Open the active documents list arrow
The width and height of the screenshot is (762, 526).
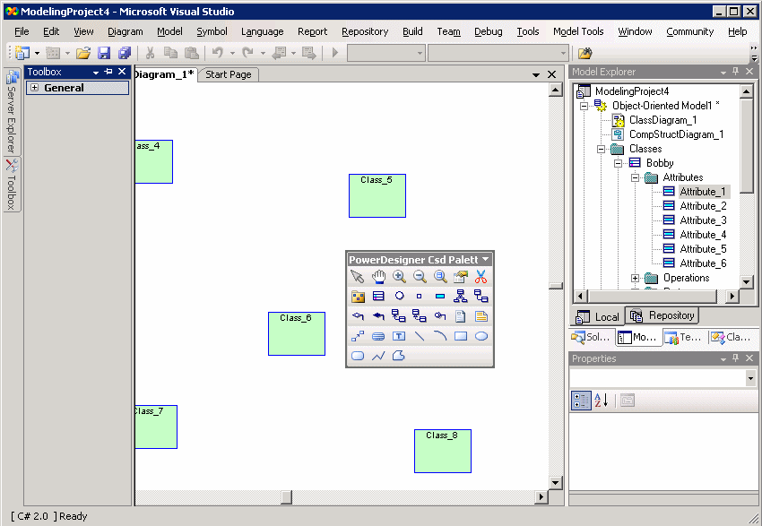[x=536, y=74]
